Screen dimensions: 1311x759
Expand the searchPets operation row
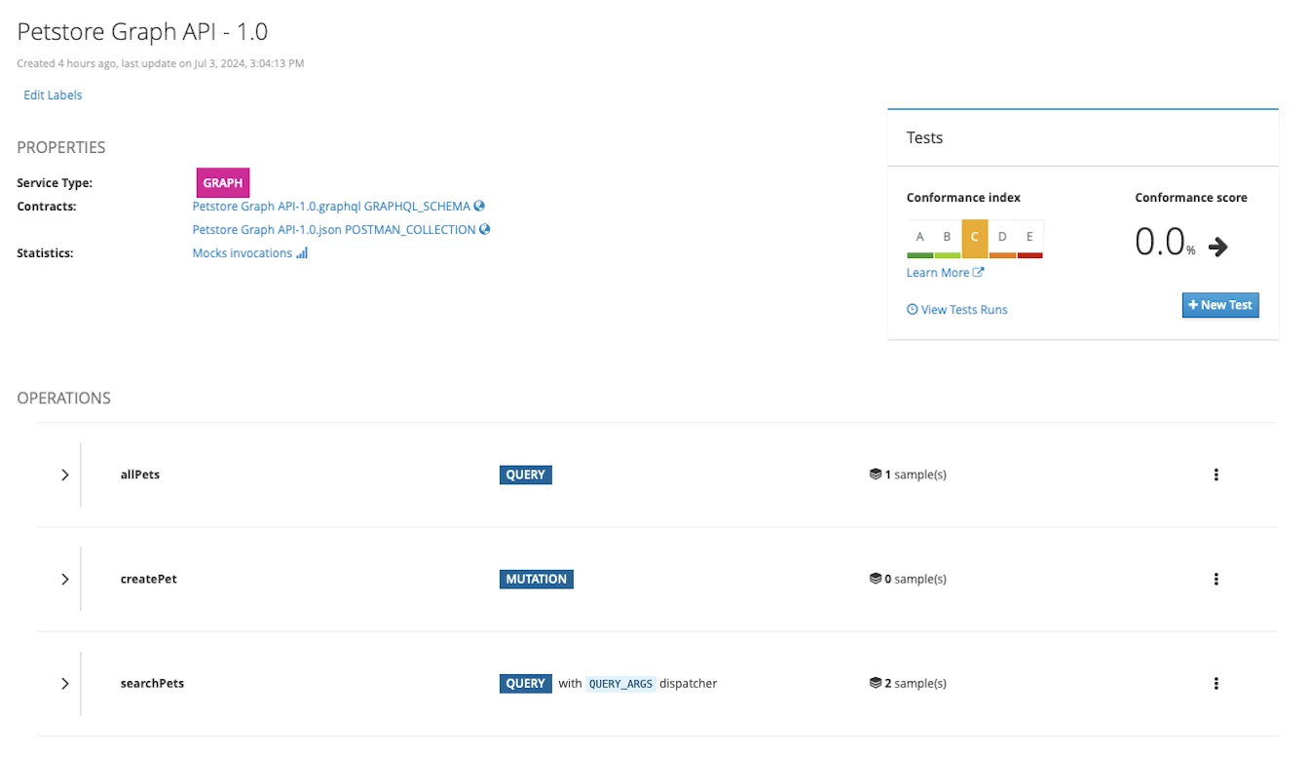click(65, 683)
